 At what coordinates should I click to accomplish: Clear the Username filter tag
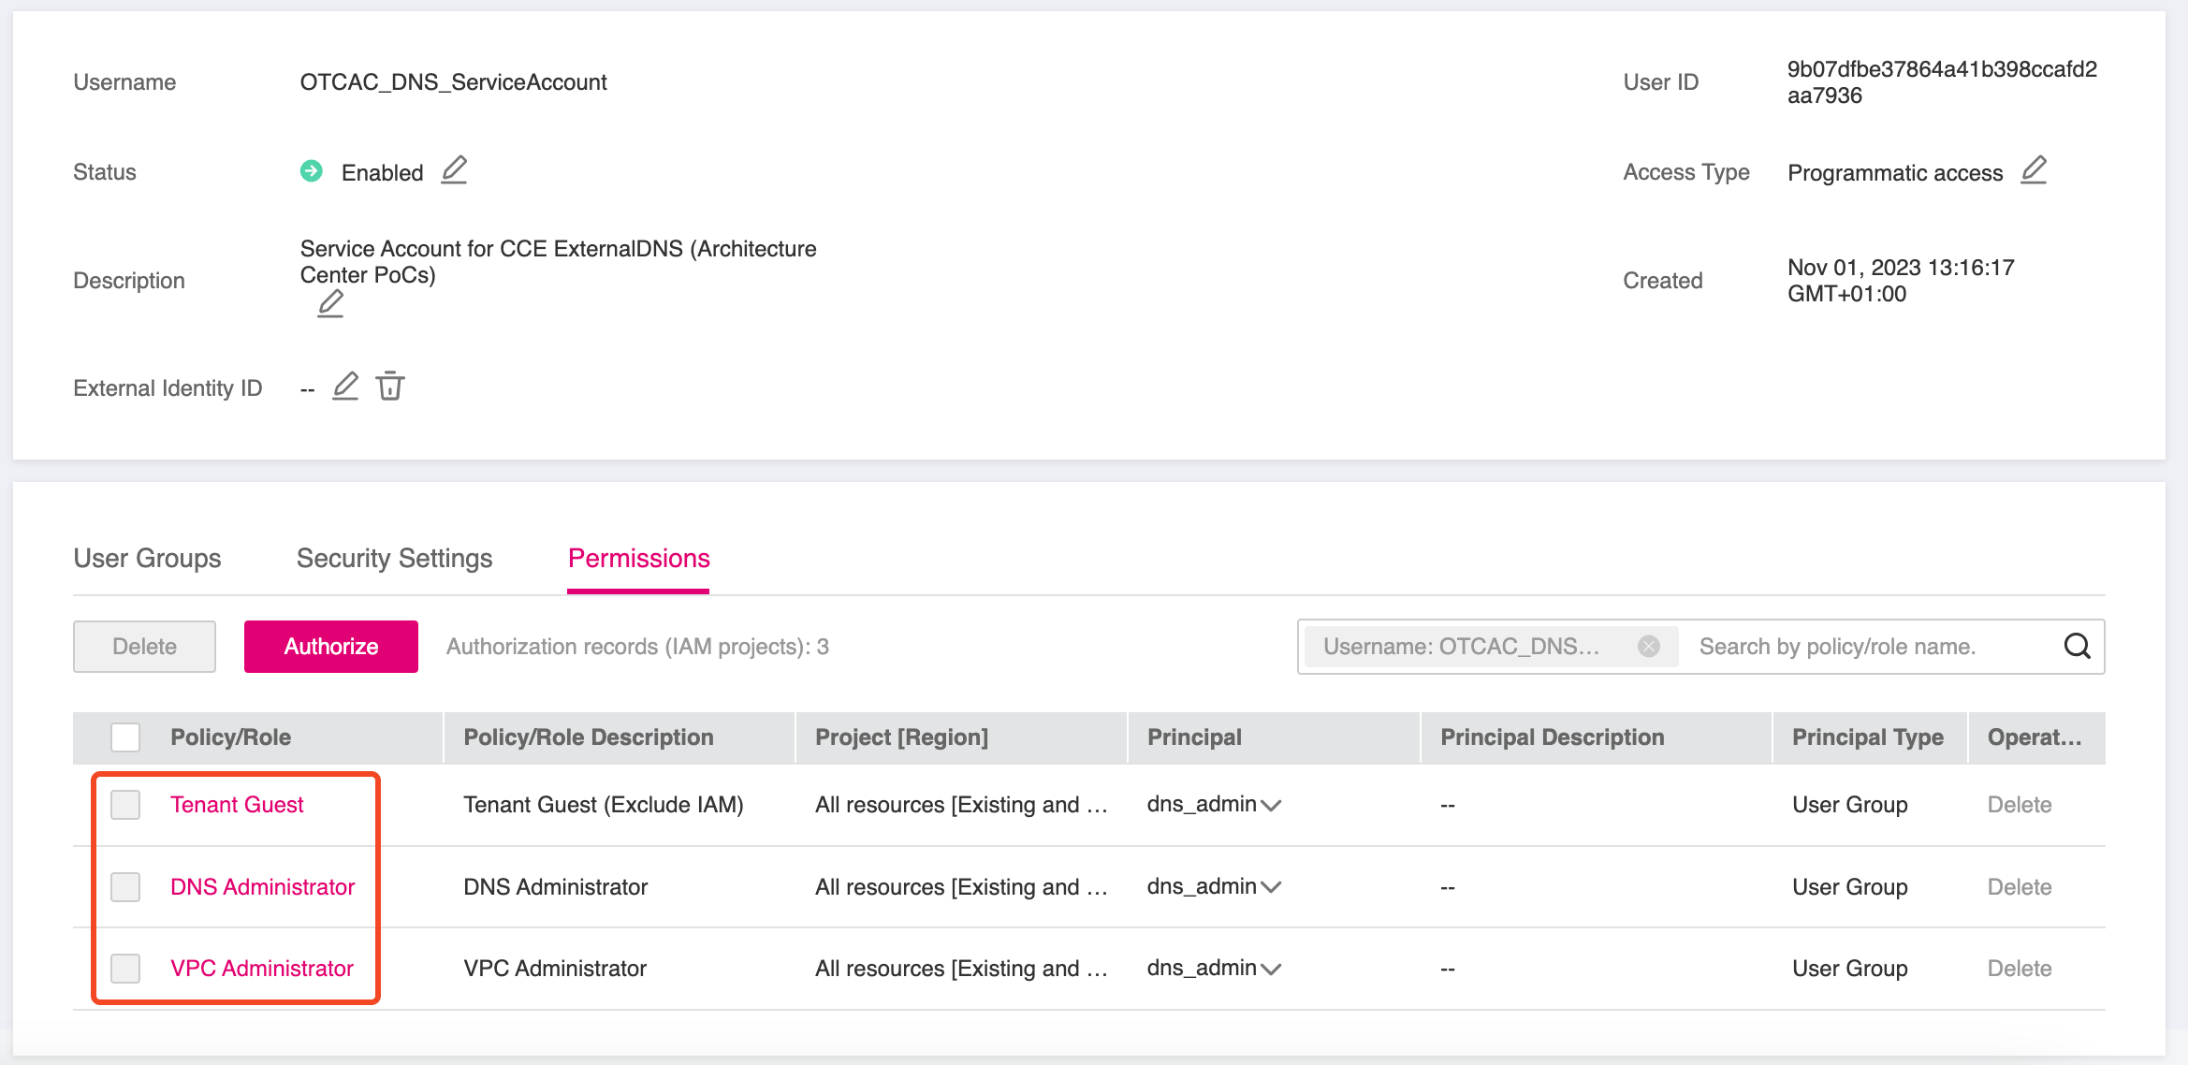point(1649,646)
